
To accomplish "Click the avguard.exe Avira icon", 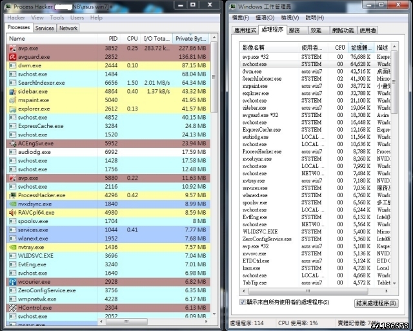I will 12,57.
